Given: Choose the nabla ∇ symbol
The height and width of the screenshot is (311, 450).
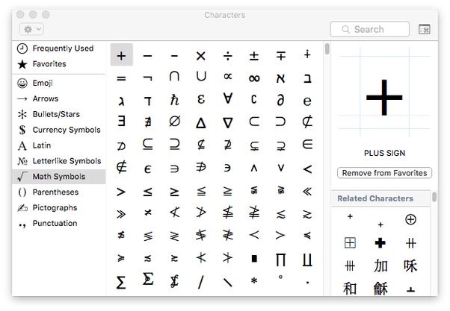Looking at the screenshot, I should click(227, 122).
